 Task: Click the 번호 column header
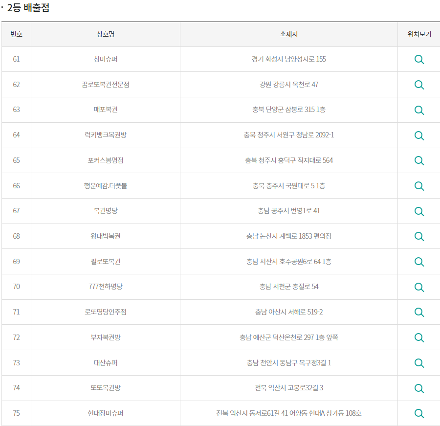point(16,34)
